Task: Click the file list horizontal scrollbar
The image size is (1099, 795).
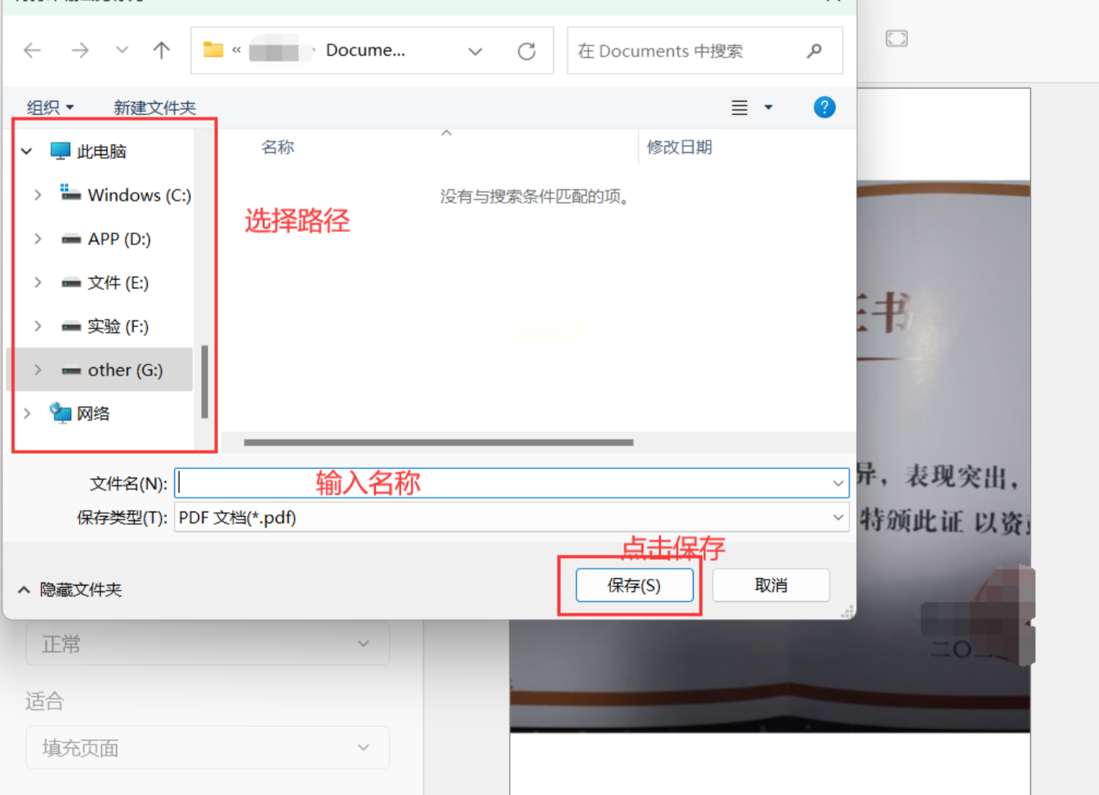Action: (x=438, y=442)
